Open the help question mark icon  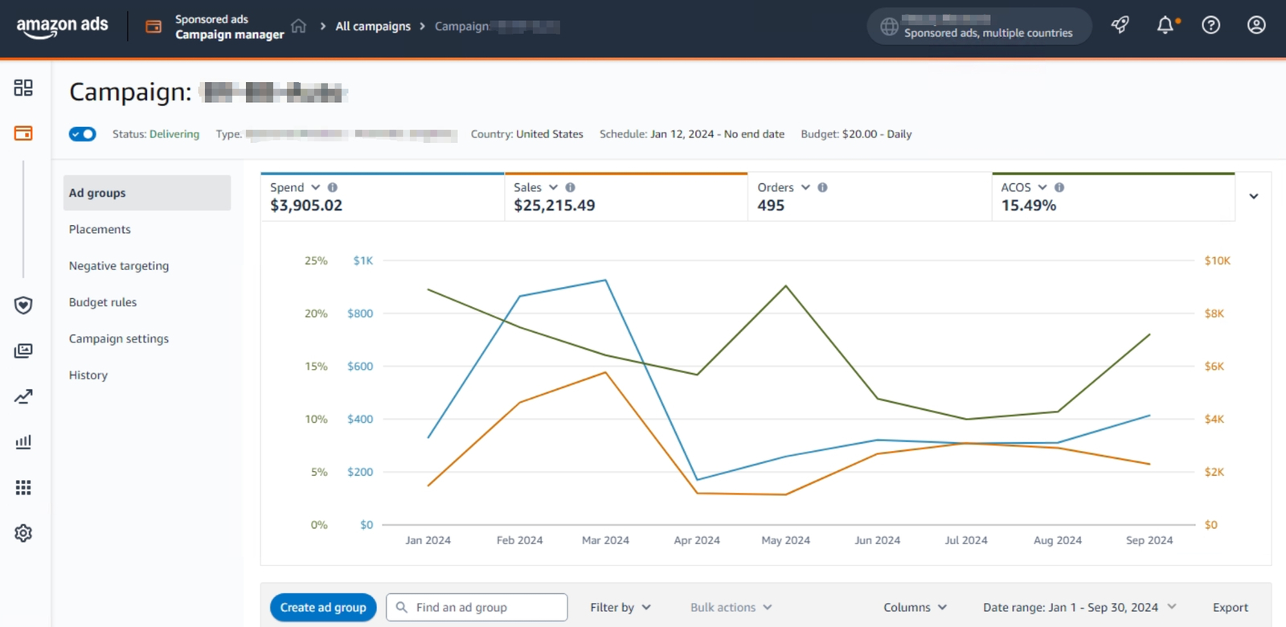point(1210,26)
